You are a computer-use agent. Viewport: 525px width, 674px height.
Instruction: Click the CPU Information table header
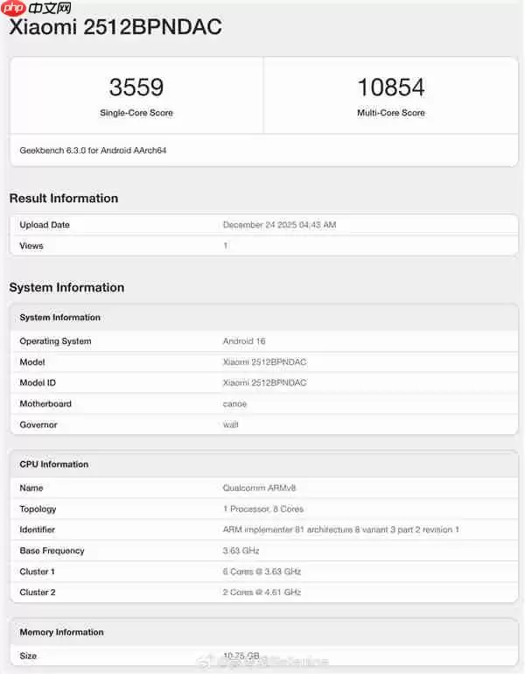point(54,465)
